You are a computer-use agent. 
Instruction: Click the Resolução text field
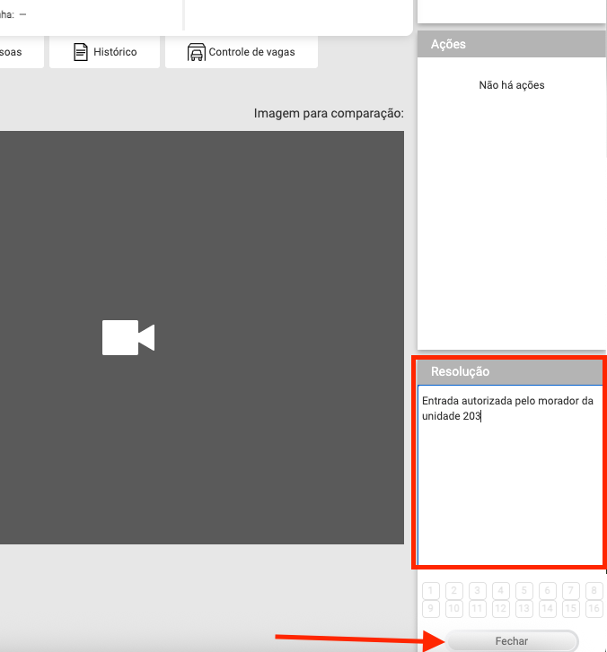click(x=509, y=475)
